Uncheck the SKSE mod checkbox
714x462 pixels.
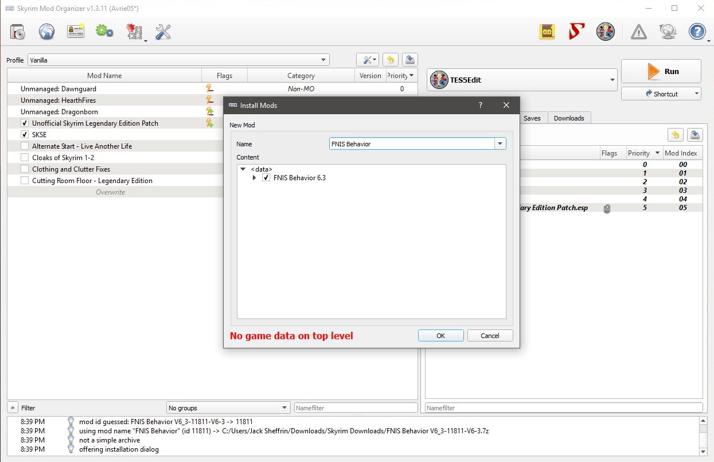click(x=25, y=135)
